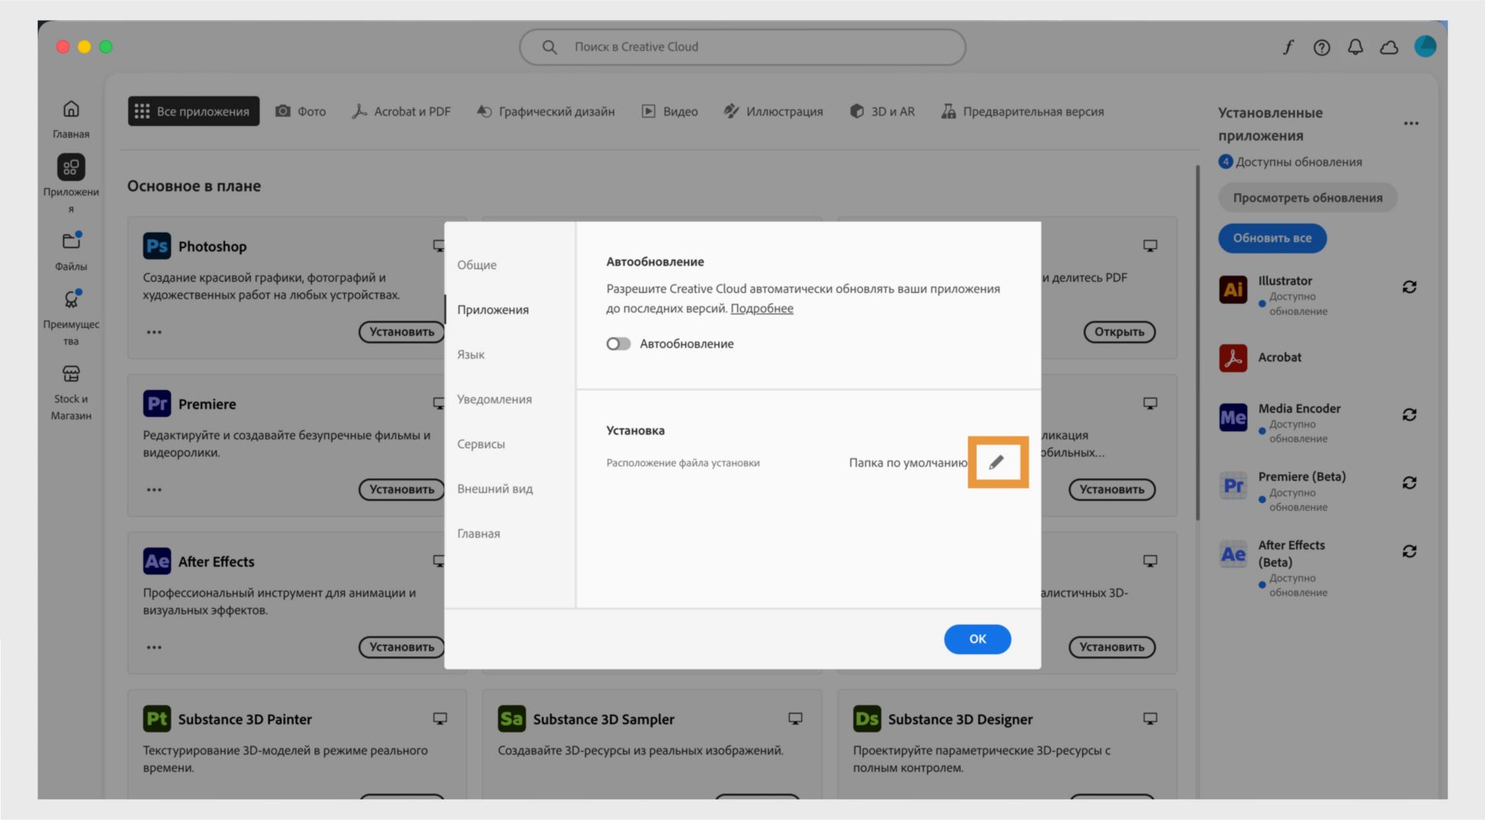The image size is (1485, 821).
Task: Open Файлы in the left sidebar
Action: coord(71,251)
